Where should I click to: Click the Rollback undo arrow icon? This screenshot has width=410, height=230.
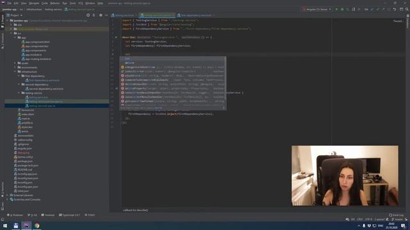(395, 9)
